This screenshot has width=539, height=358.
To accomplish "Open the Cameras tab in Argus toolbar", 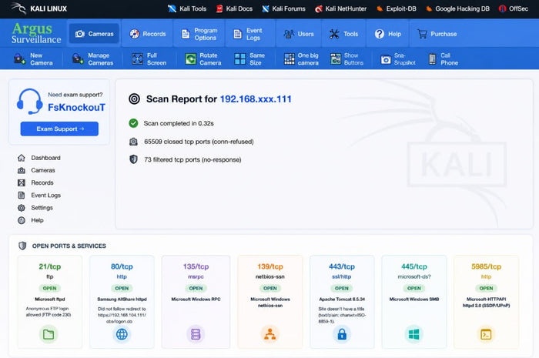I will pyautogui.click(x=94, y=34).
